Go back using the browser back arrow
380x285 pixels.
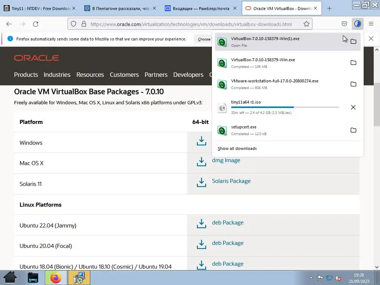click(x=9, y=24)
